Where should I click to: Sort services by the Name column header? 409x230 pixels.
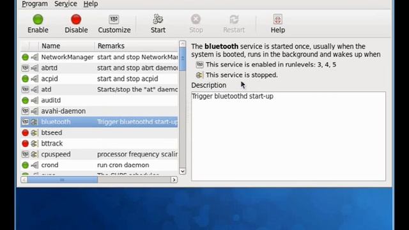[66, 46]
